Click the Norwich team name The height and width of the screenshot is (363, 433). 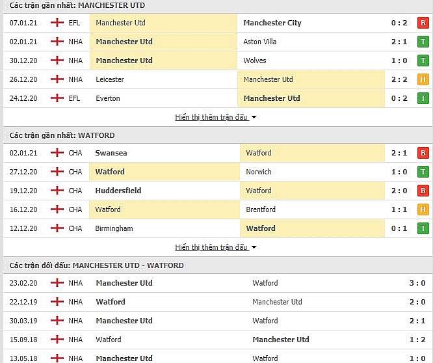pyautogui.click(x=259, y=172)
